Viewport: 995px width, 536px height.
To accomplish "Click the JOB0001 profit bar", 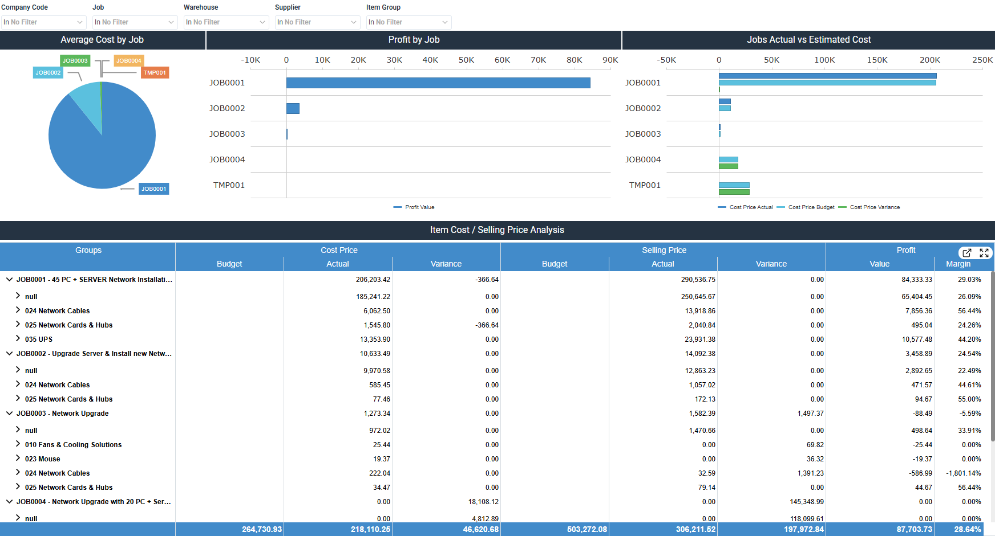I will pos(438,83).
